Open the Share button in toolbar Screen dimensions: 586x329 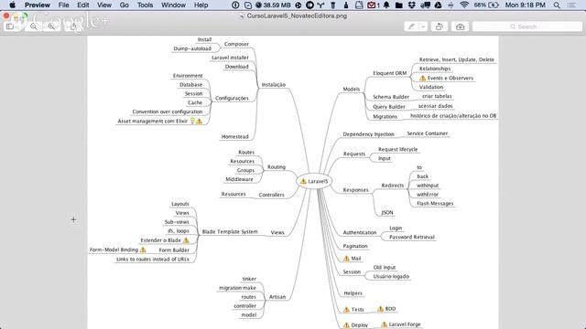pyautogui.click(x=73, y=27)
